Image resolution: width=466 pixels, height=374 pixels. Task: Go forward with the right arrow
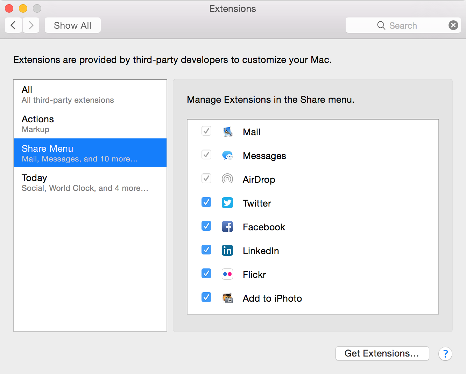click(31, 25)
